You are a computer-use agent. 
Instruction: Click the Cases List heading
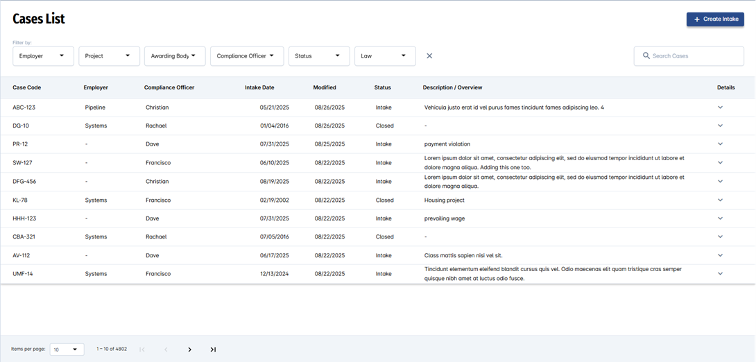click(39, 19)
